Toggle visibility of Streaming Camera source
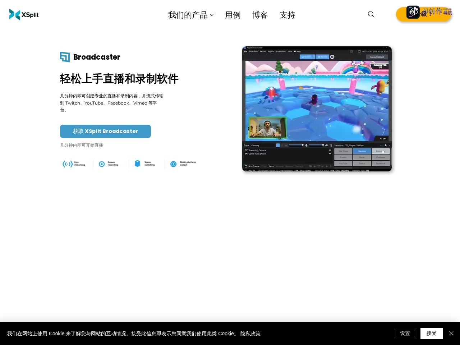The width and height of the screenshot is (460, 345). [330, 150]
